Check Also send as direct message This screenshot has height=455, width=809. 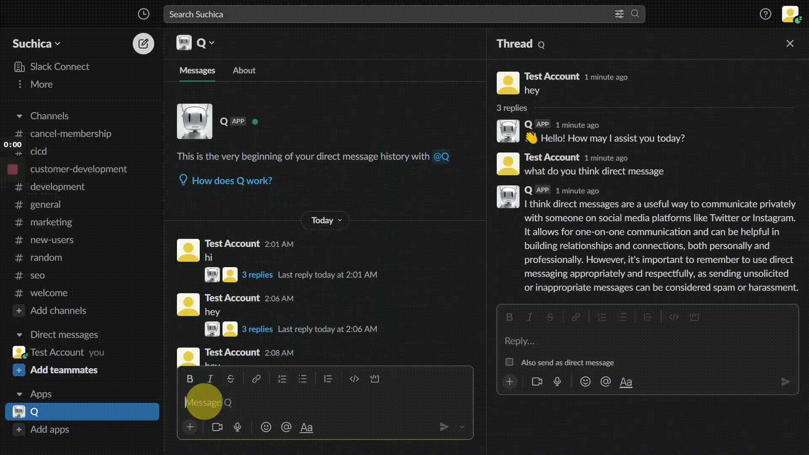coord(509,362)
